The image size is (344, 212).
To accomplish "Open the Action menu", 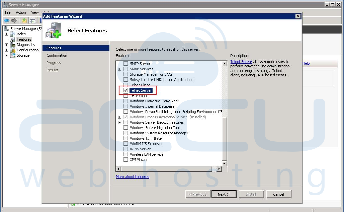I will (21, 12).
